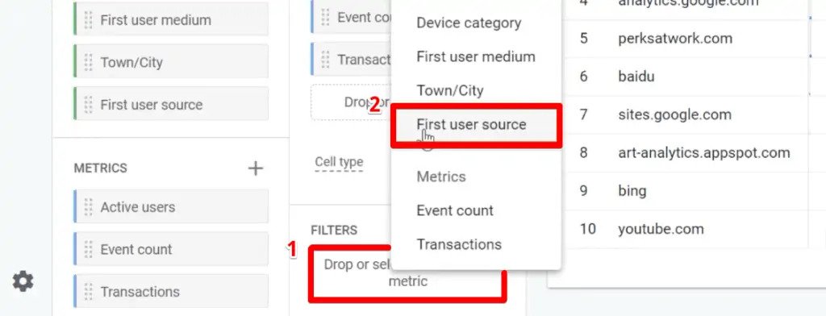
Task: Select the youtube.com table row
Action: pos(686,229)
